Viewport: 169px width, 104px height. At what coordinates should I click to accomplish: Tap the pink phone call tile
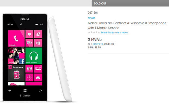[16, 39]
